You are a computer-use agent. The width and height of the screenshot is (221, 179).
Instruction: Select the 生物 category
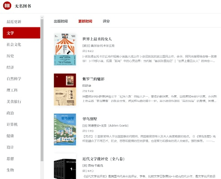(x=10, y=170)
